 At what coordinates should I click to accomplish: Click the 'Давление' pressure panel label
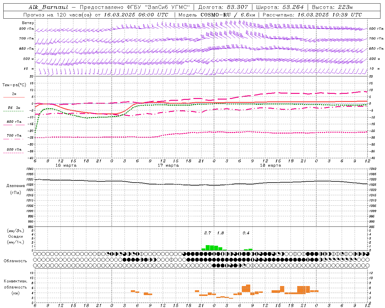pos(16,186)
